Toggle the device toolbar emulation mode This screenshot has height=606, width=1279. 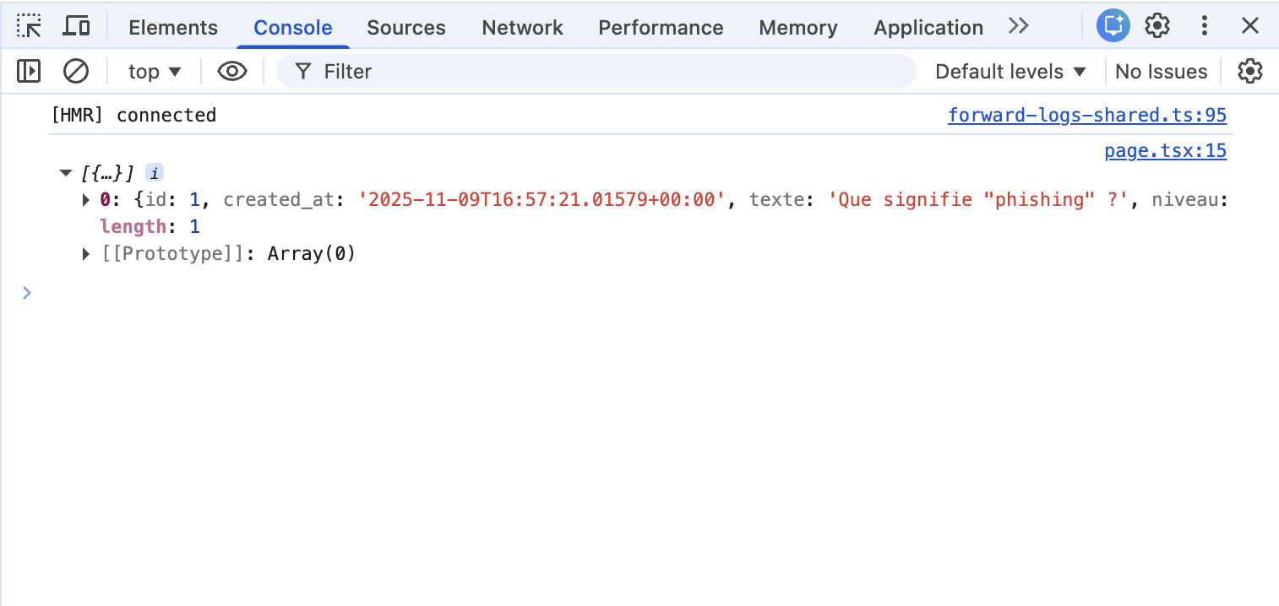tap(76, 25)
